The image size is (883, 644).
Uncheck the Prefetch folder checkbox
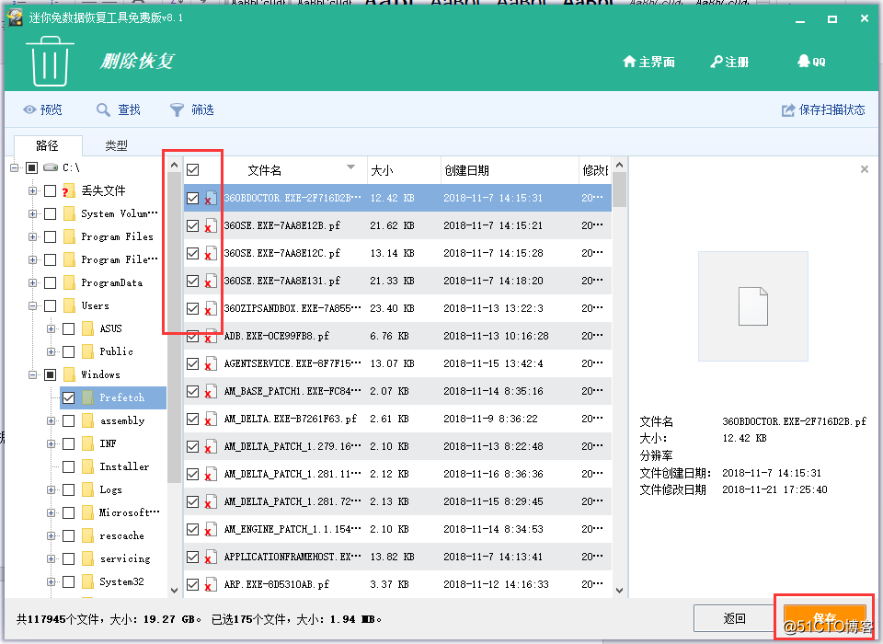(x=68, y=397)
